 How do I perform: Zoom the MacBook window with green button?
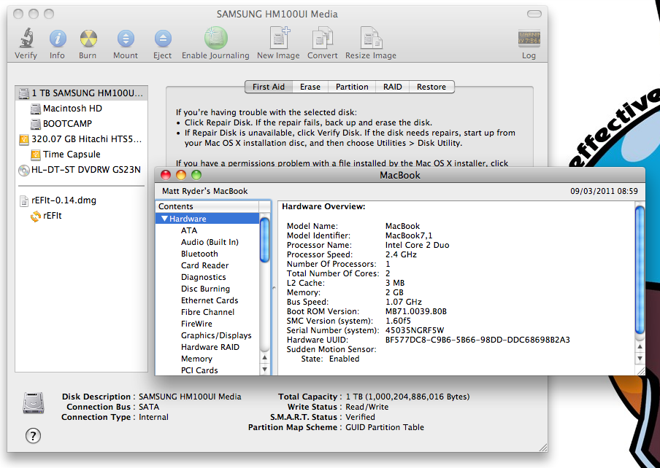[x=196, y=175]
